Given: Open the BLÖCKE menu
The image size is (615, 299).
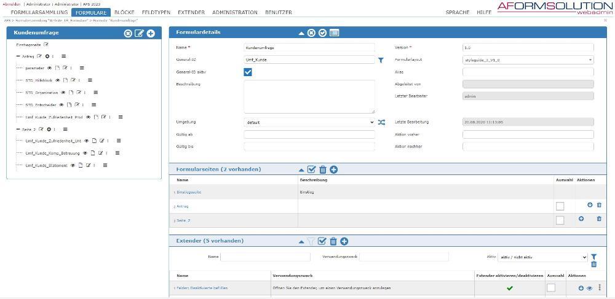Looking at the screenshot, I should point(124,12).
